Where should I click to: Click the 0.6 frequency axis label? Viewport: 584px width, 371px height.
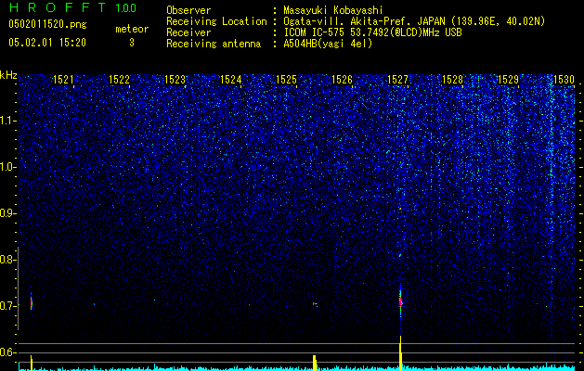pyautogui.click(x=7, y=352)
